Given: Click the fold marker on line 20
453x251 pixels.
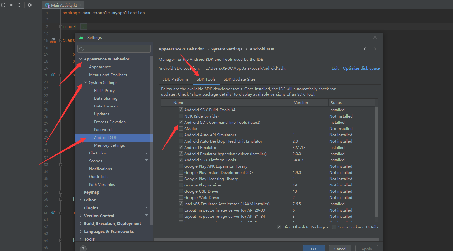Looking at the screenshot, I should pyautogui.click(x=60, y=75).
